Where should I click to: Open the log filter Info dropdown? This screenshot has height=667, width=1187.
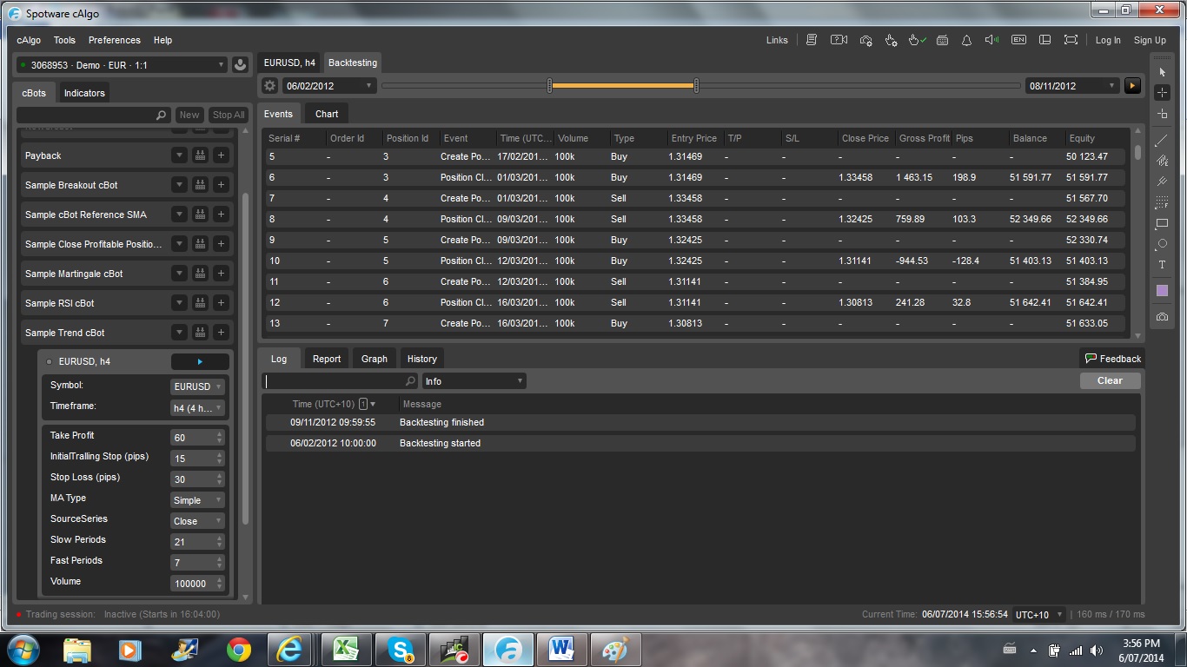pyautogui.click(x=474, y=381)
